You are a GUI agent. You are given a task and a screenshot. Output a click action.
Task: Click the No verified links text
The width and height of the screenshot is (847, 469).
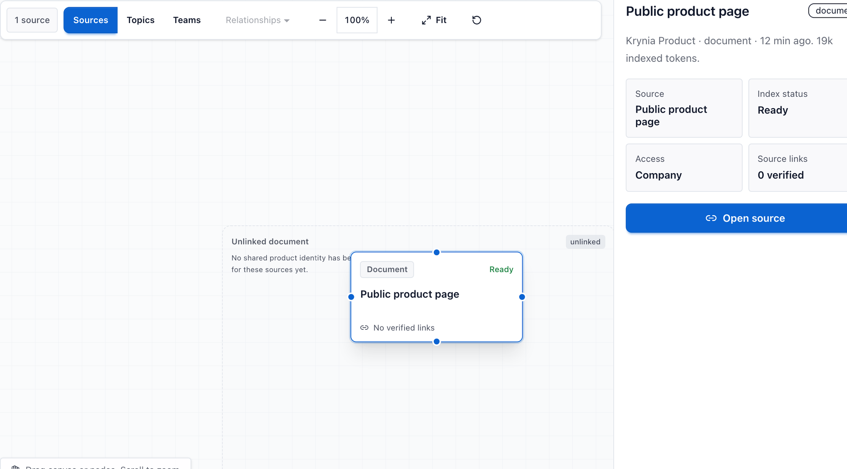click(404, 328)
